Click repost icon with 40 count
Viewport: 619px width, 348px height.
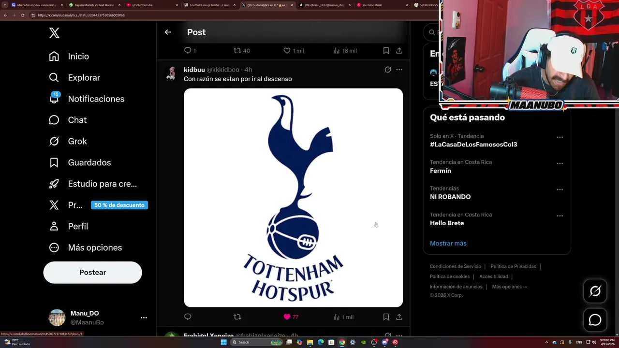tap(237, 50)
